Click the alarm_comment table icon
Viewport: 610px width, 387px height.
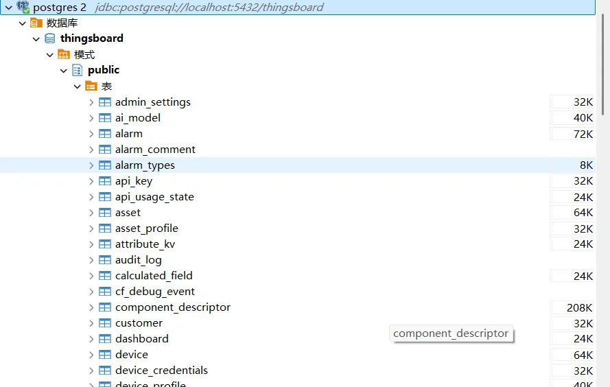point(105,150)
